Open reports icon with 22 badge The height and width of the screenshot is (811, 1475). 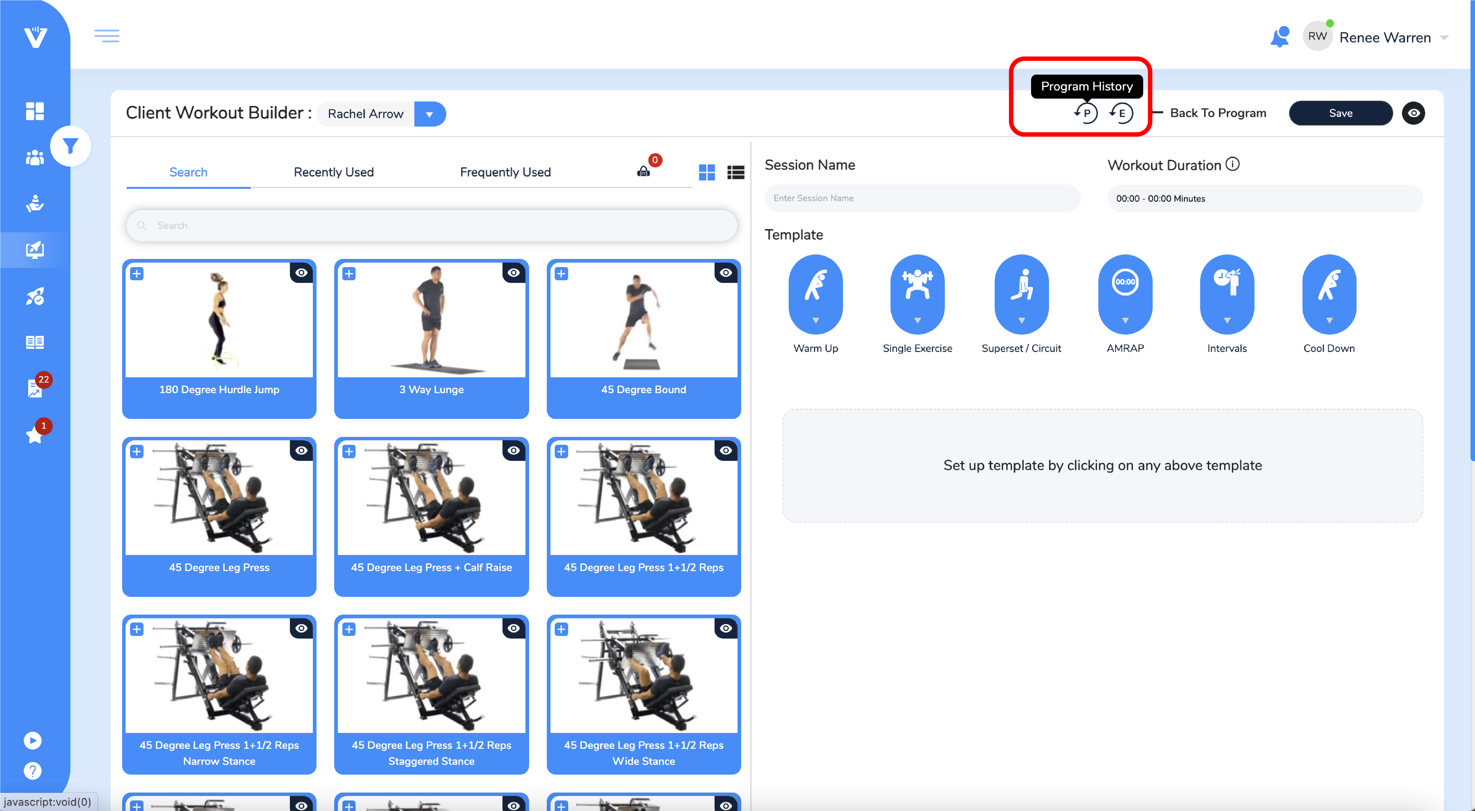coord(35,388)
